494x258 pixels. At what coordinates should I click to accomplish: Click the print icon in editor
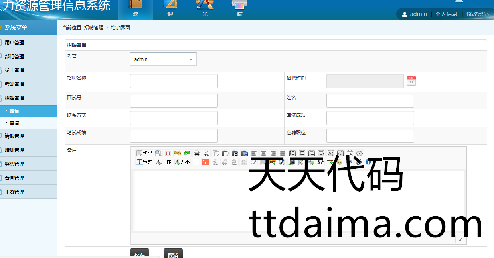[197, 153]
